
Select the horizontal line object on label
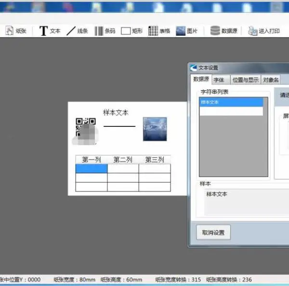119,126
